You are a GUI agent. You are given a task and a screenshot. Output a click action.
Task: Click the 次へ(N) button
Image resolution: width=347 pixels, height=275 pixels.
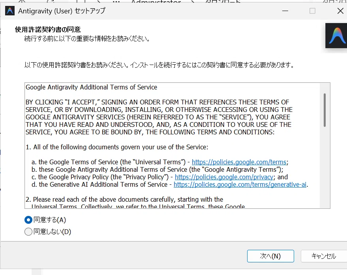point(270,256)
